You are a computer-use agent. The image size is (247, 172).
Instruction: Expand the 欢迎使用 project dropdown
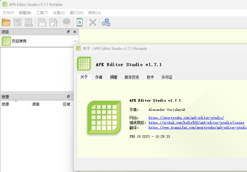click(76, 41)
